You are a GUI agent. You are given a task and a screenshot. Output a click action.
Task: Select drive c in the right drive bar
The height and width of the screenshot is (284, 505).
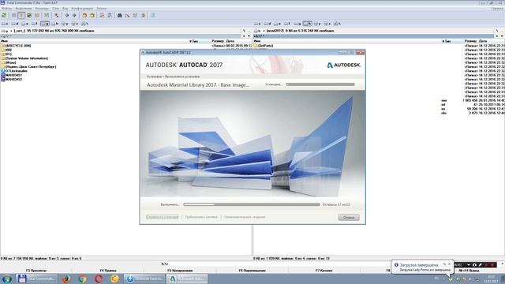point(257,24)
